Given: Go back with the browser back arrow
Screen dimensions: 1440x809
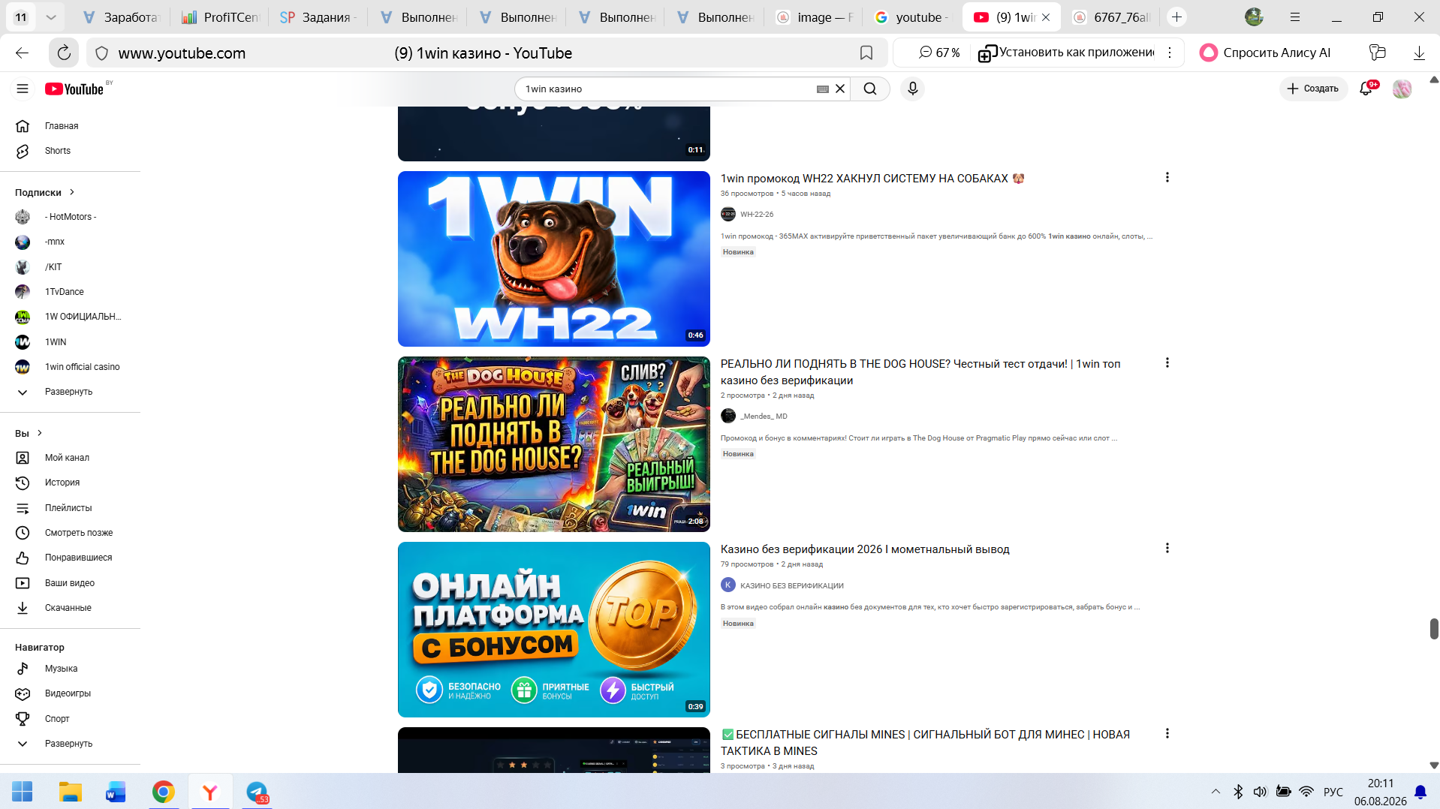Looking at the screenshot, I should (22, 53).
